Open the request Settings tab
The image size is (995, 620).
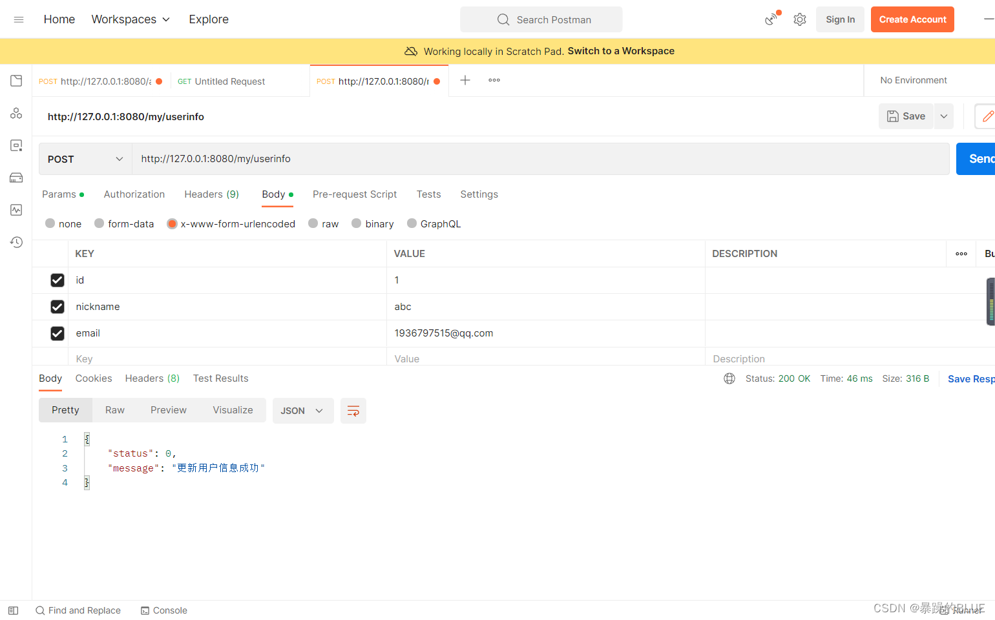(479, 194)
